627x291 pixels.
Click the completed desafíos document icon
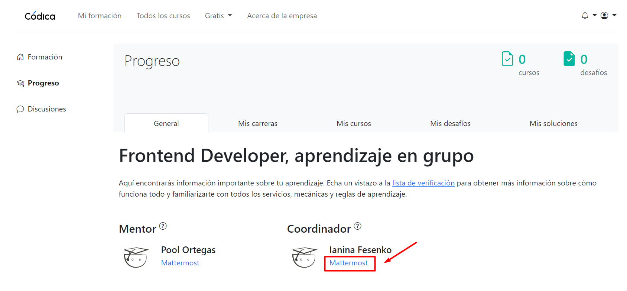[569, 59]
